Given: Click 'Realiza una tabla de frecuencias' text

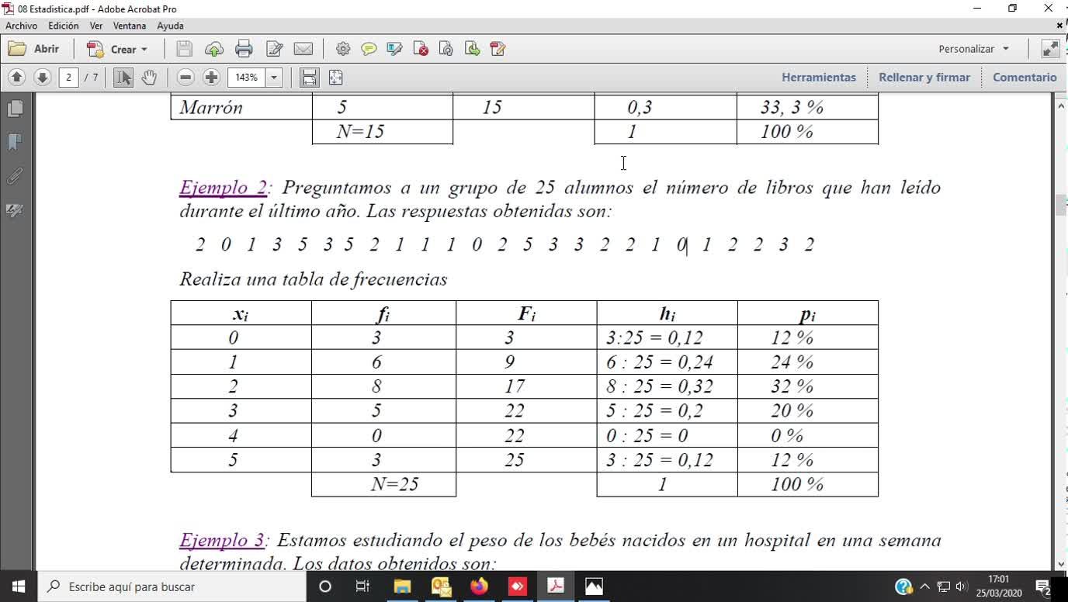Looking at the screenshot, I should coord(314,279).
